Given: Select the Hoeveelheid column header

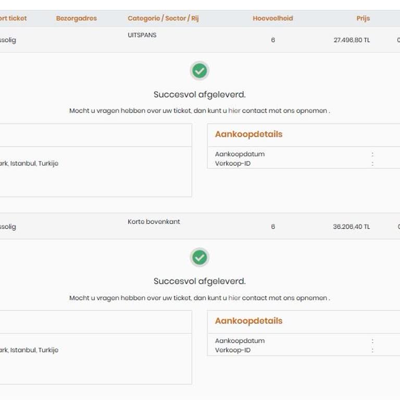Looking at the screenshot, I should pyautogui.click(x=273, y=18).
